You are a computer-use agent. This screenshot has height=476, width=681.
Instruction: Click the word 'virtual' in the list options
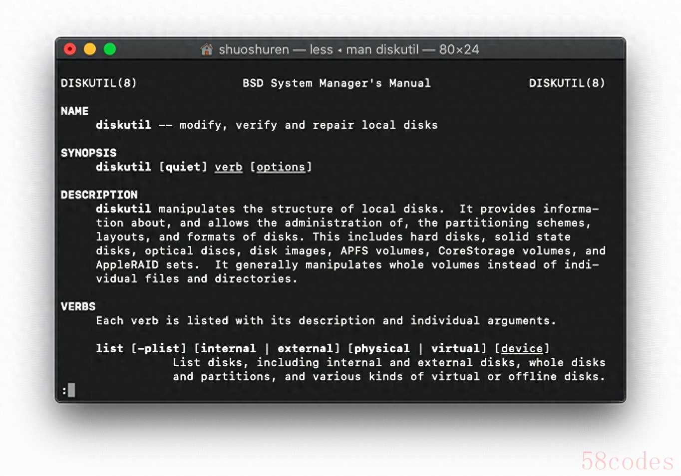point(455,348)
